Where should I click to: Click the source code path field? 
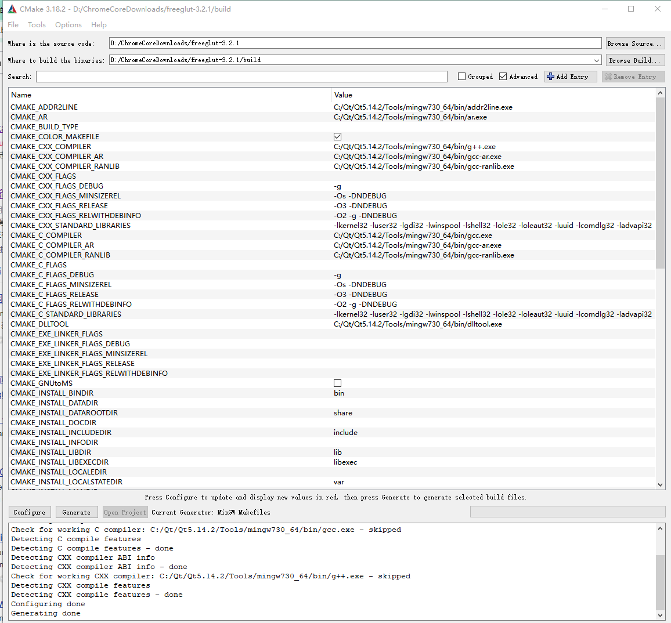pyautogui.click(x=355, y=43)
